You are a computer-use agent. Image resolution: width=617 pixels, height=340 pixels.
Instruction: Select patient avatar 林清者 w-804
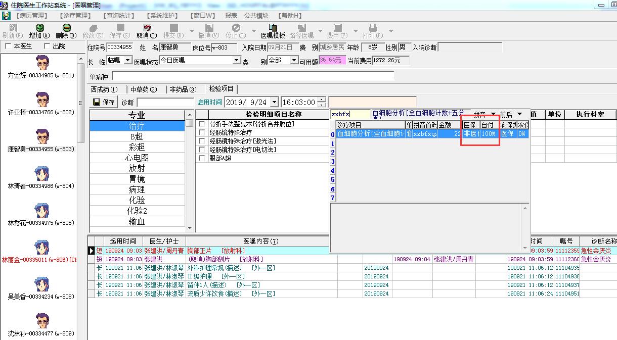pos(42,174)
